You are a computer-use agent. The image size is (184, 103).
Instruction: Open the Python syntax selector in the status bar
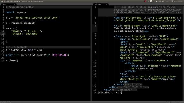[179, 102]
